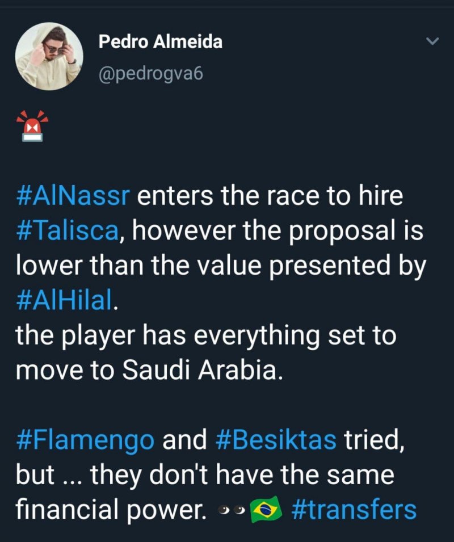Screen dimensions: 454x542
Task: Click the red siren emoji
Action: (31, 125)
